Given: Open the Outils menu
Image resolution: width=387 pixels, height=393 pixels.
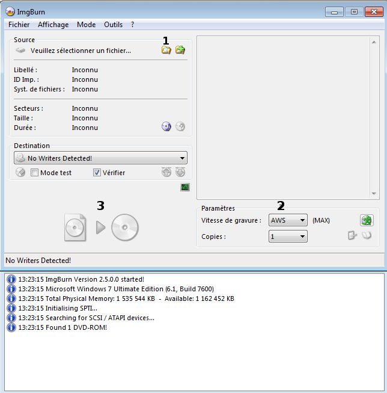Looking at the screenshot, I should pyautogui.click(x=113, y=25).
